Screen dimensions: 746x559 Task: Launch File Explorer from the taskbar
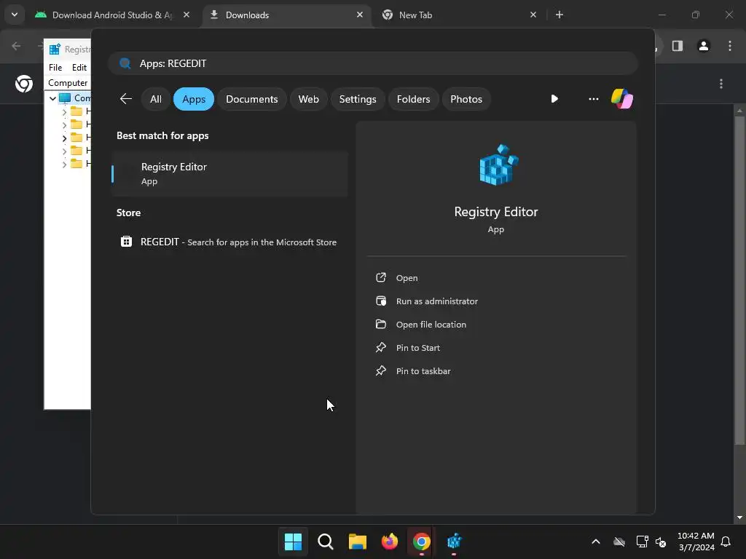point(357,542)
